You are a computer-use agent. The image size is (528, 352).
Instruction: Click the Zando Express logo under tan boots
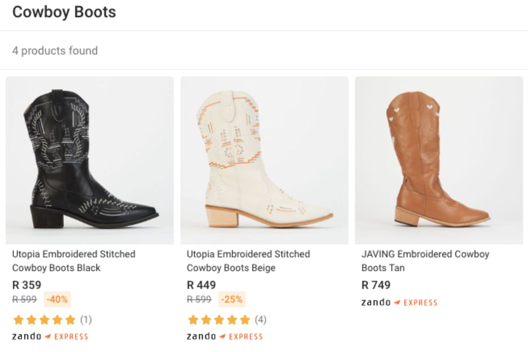(399, 302)
